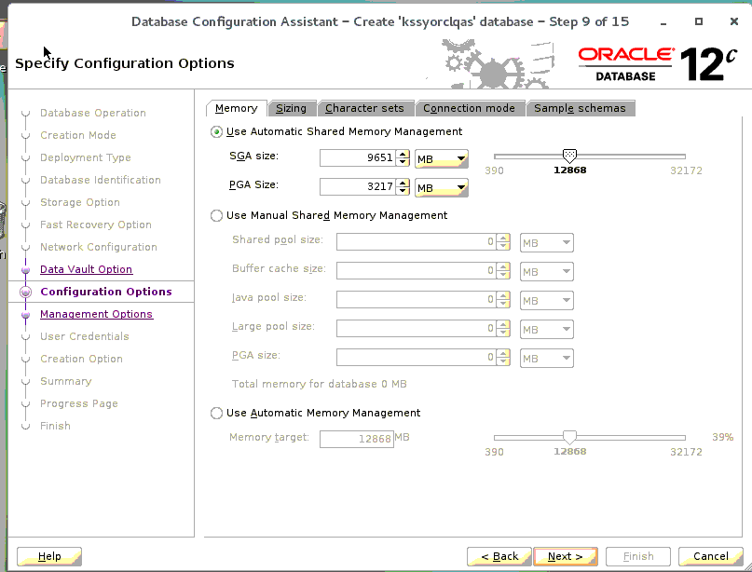Go to Data Vault Option step

point(86,269)
